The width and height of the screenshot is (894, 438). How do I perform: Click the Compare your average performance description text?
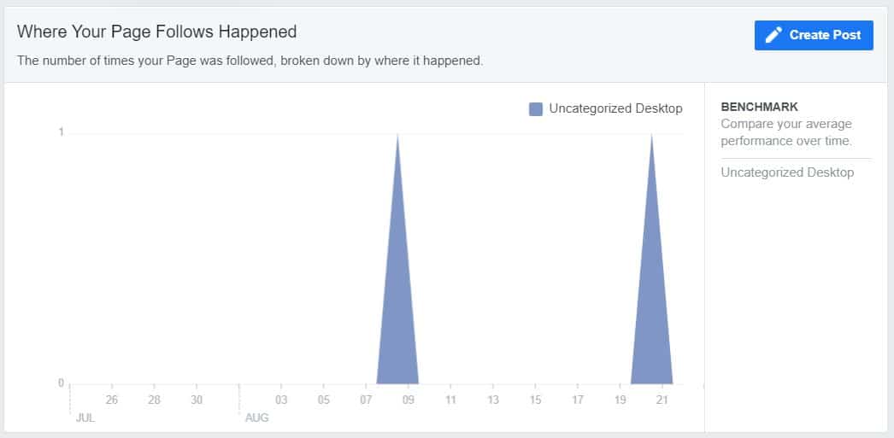pos(786,132)
